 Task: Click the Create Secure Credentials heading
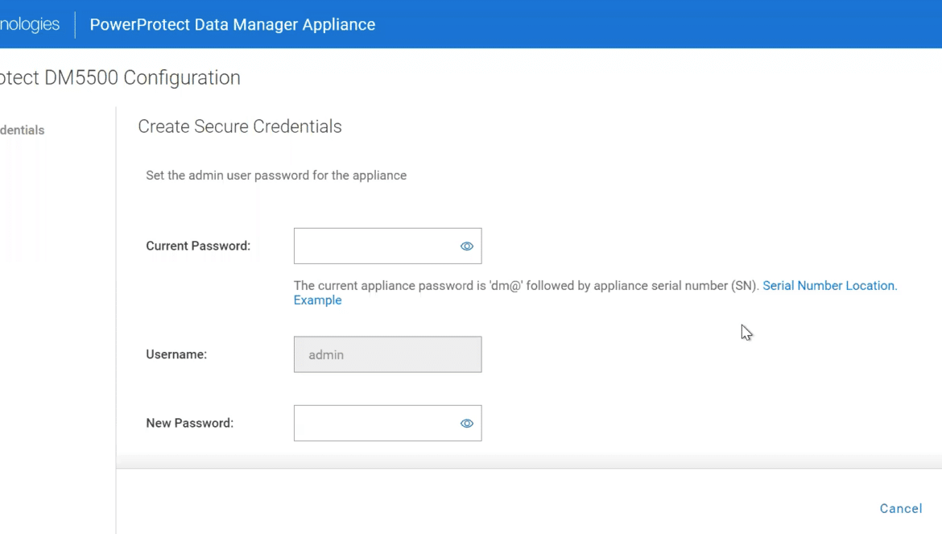point(240,126)
